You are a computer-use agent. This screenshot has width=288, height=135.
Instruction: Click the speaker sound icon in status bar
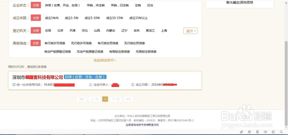pos(265,132)
